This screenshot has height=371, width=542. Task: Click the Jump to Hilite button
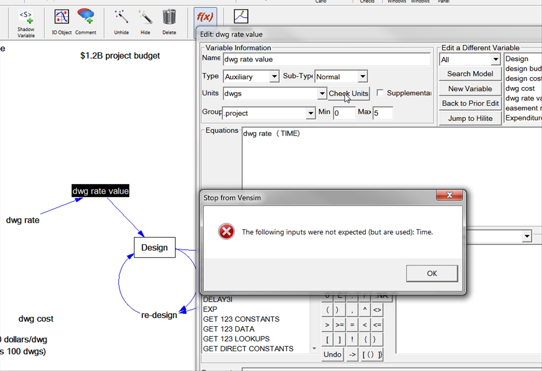click(470, 119)
